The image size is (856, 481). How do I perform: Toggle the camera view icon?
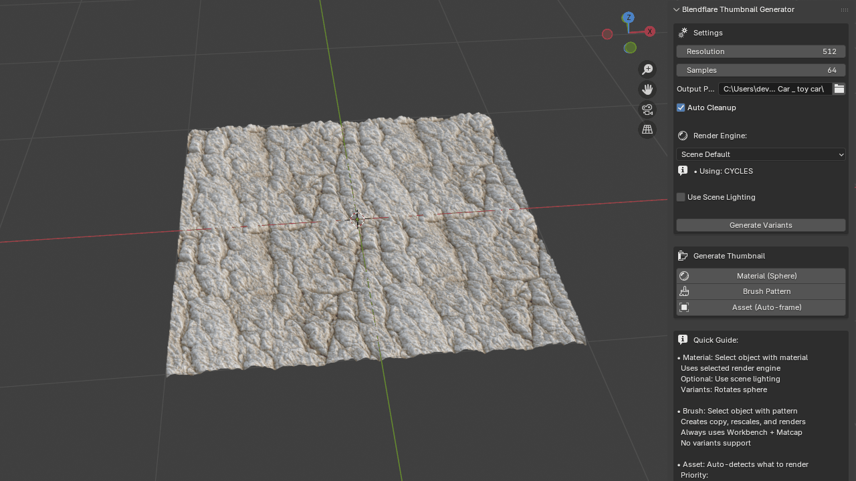[x=647, y=110]
